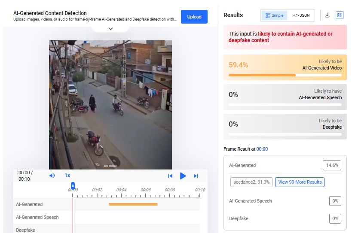Click the Results heading
352x233 pixels.
[233, 15]
